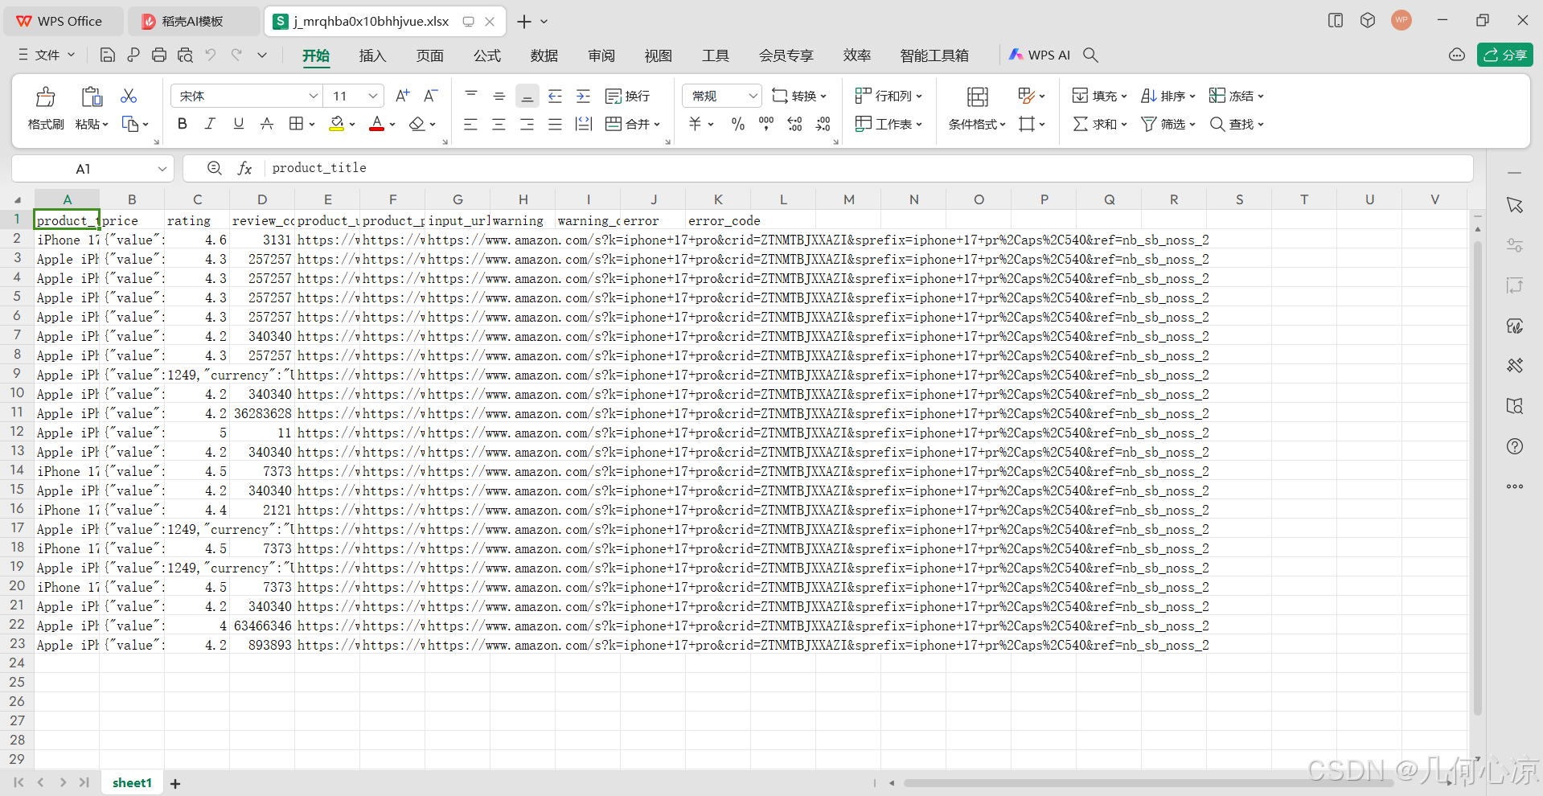
Task: Select the Format Painter brush icon
Action: (46, 97)
